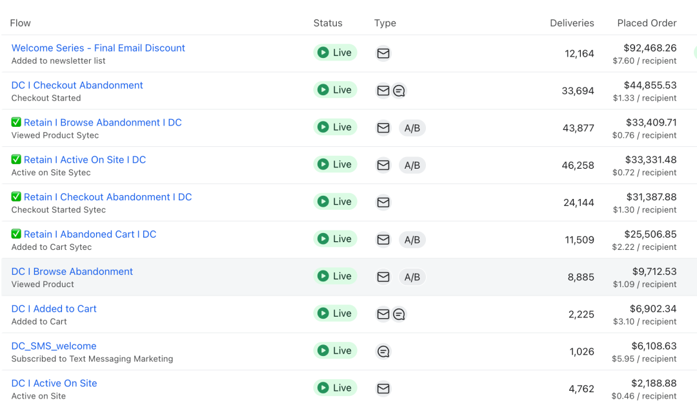Click the SMS icon for DC I Checkout Abandonment

click(x=399, y=90)
